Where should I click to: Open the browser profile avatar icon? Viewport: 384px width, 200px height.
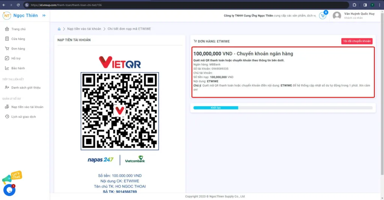372,5
